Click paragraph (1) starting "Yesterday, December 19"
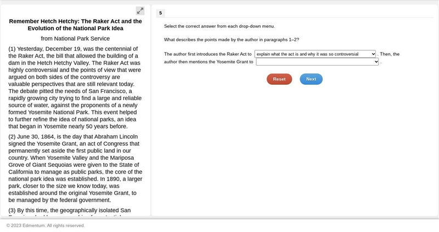Image resolution: width=439 pixels, height=232 pixels. (75, 88)
